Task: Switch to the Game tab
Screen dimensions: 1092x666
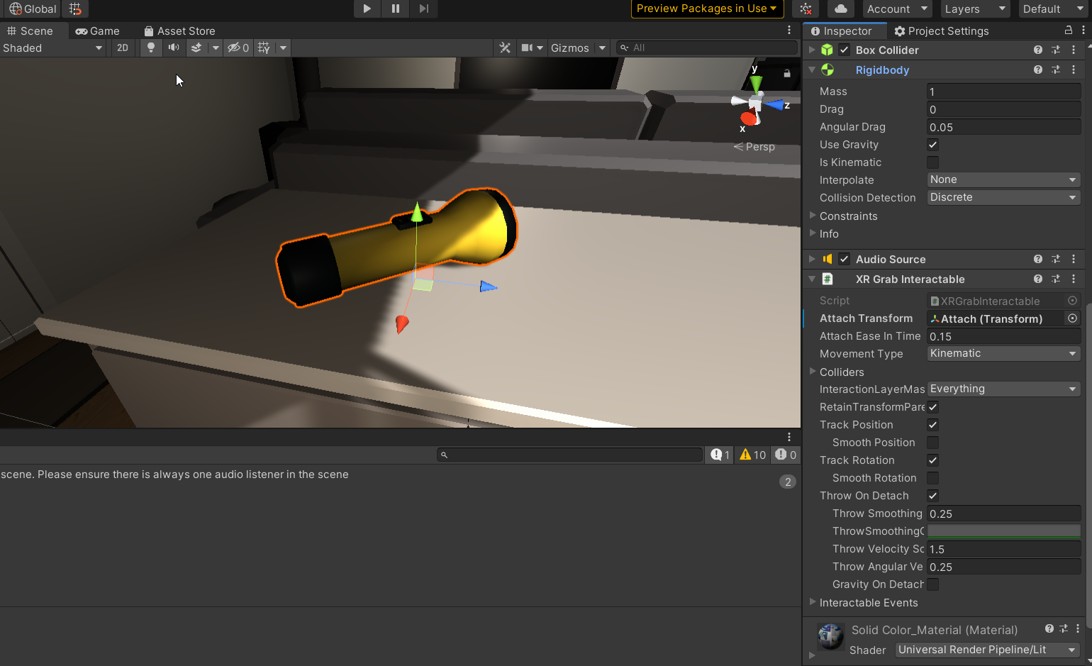Action: pos(98,30)
